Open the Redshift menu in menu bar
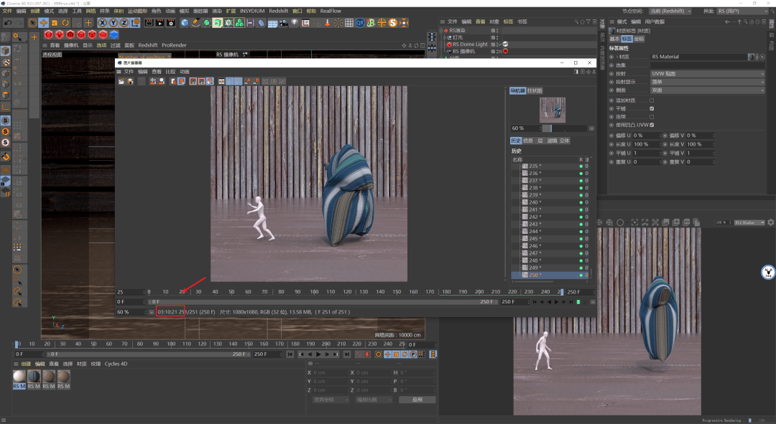This screenshot has width=776, height=424. click(278, 11)
